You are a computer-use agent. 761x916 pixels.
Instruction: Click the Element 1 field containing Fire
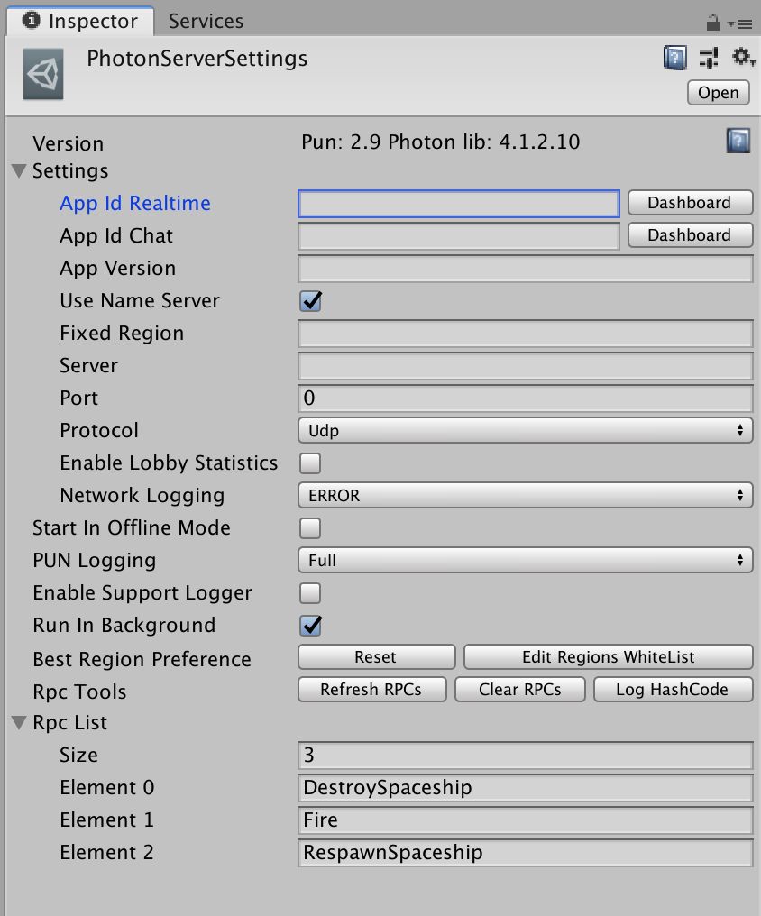click(525, 820)
